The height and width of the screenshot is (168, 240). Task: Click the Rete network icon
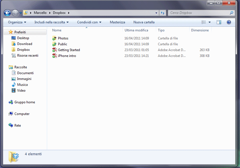click(x=11, y=125)
